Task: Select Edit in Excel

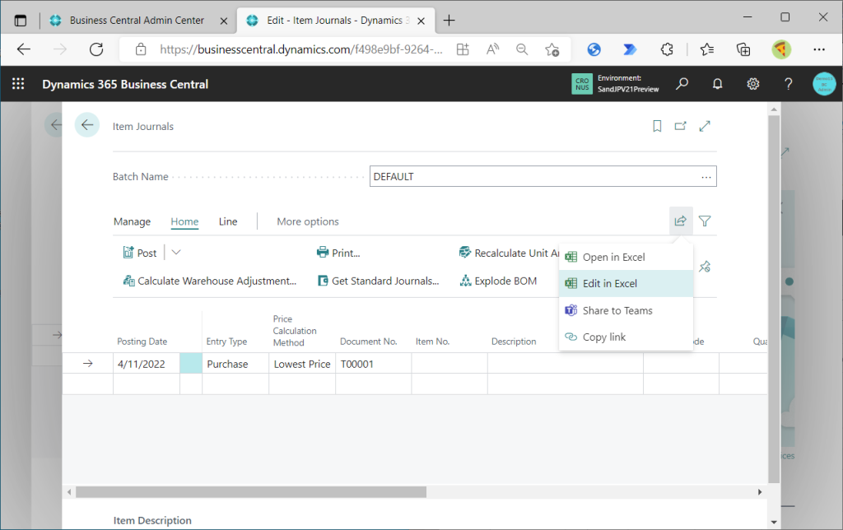Action: [626, 283]
